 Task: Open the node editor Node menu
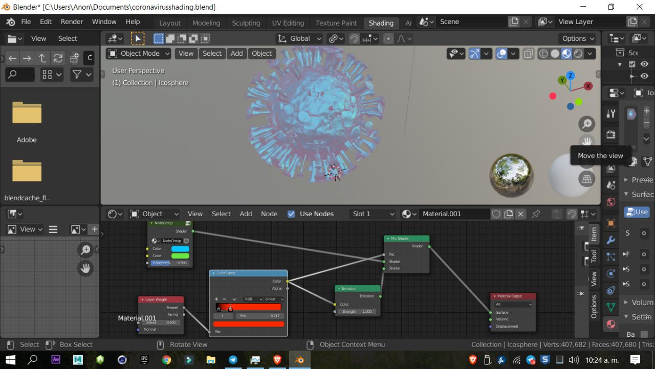click(x=269, y=214)
